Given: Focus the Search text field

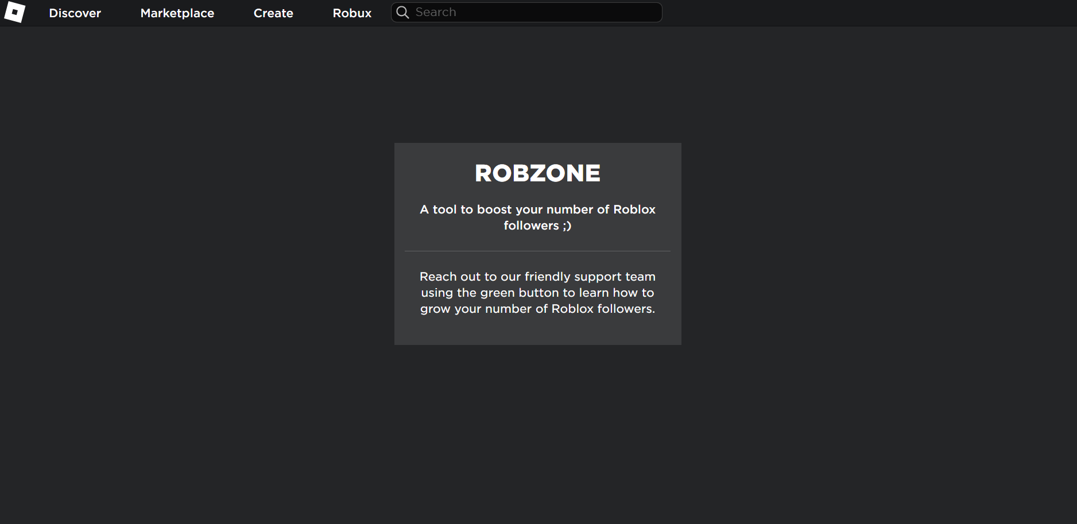Looking at the screenshot, I should coord(534,12).
